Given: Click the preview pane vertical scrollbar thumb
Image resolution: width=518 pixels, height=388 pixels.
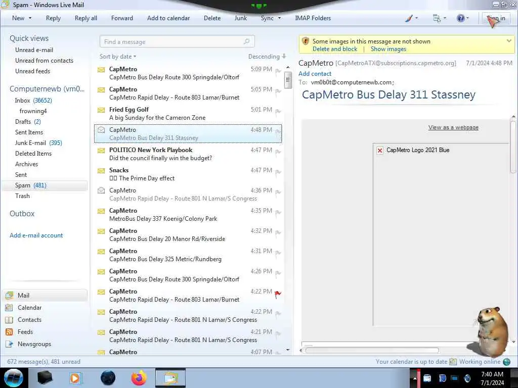Looking at the screenshot, I should pos(513,147).
